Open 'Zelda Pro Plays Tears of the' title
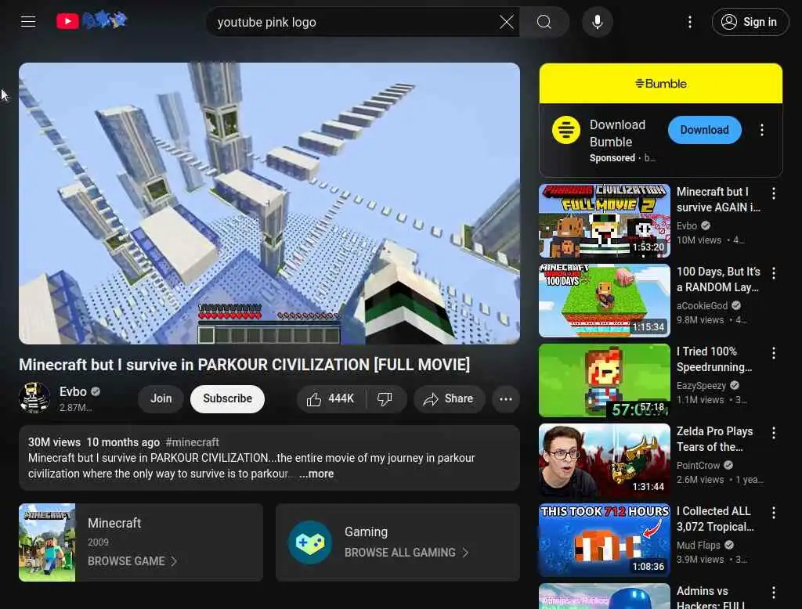802x609 pixels. [714, 438]
